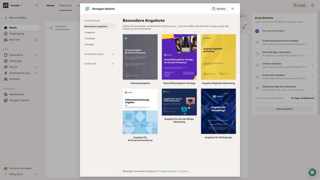The width and height of the screenshot is (320, 180).
Task: Open the Softwareentwicklungs-Angebot template thumbnail
Action: pyautogui.click(x=140, y=112)
